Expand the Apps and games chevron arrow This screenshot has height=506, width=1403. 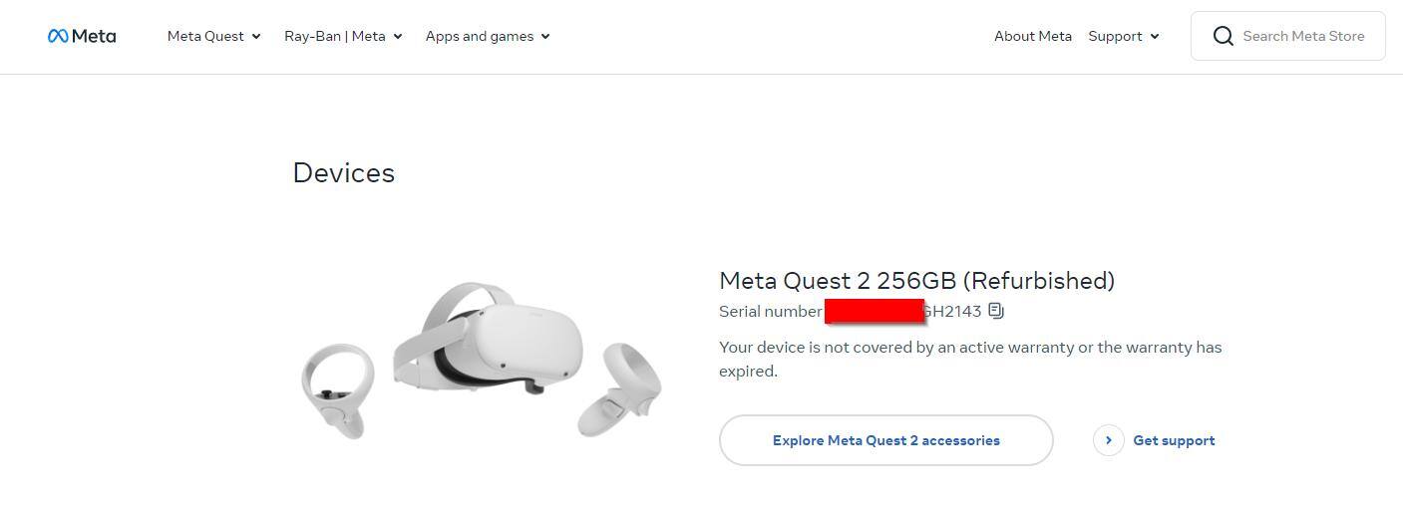[545, 37]
